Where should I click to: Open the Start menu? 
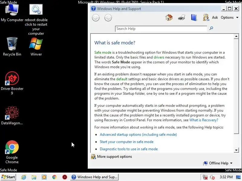pyautogui.click(x=8, y=177)
